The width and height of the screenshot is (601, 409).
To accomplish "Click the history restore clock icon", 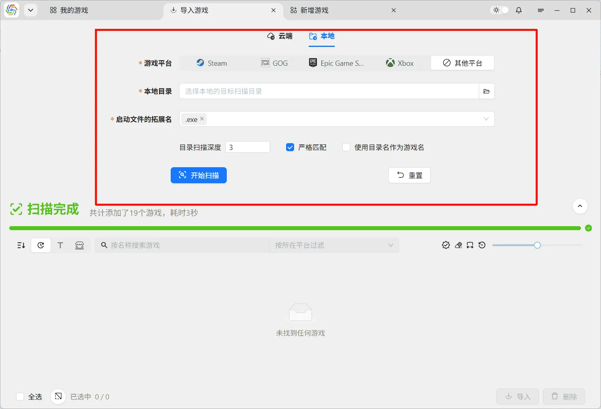I will click(x=482, y=245).
